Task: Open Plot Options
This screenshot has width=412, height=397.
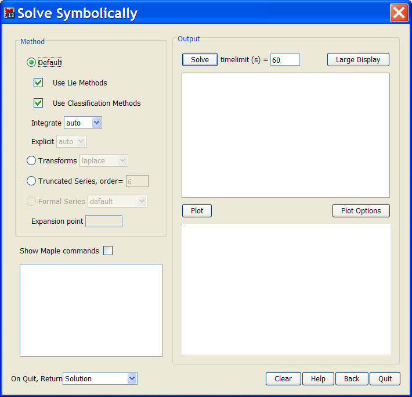Action: 361,210
